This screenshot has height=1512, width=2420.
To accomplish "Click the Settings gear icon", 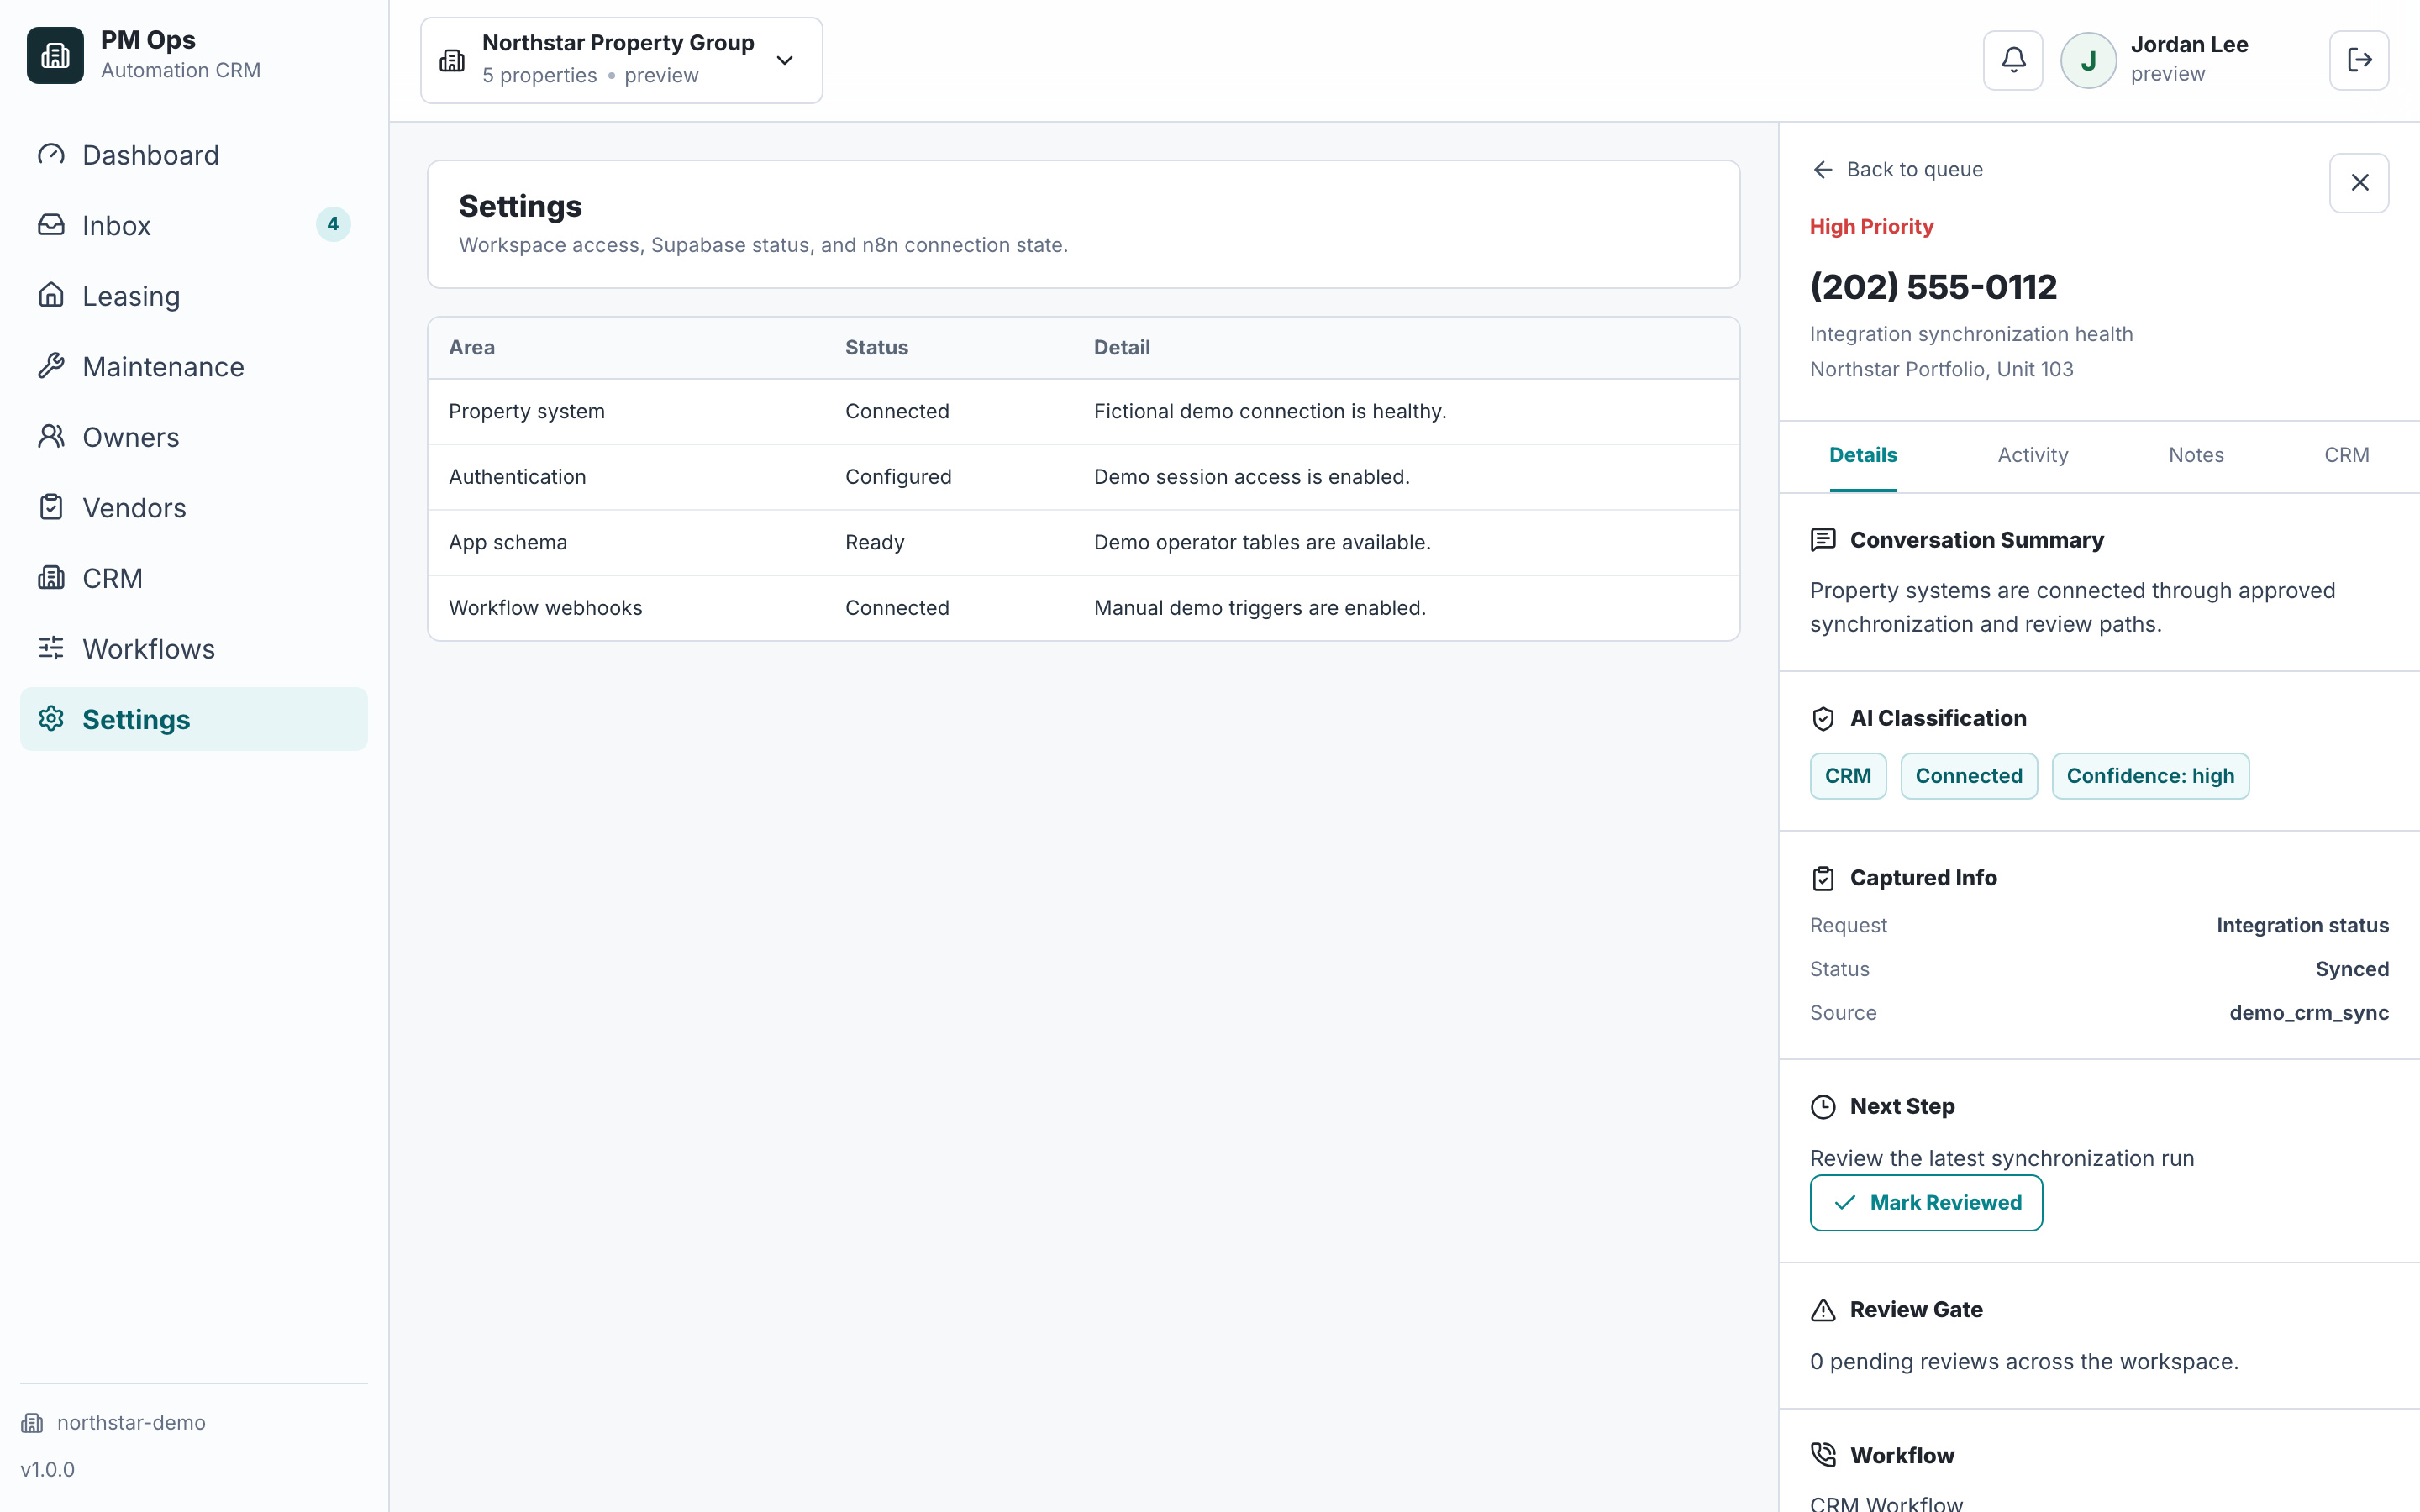I will tap(51, 718).
